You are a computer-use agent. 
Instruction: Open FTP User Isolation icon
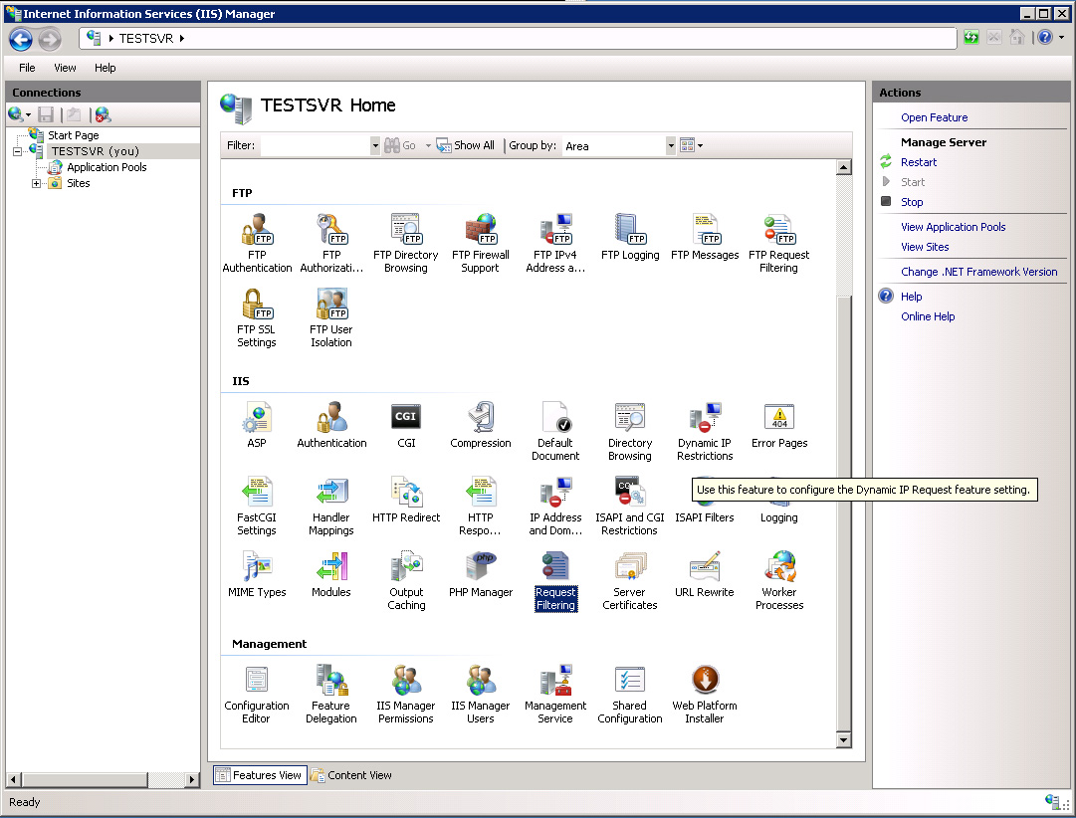[x=331, y=317]
